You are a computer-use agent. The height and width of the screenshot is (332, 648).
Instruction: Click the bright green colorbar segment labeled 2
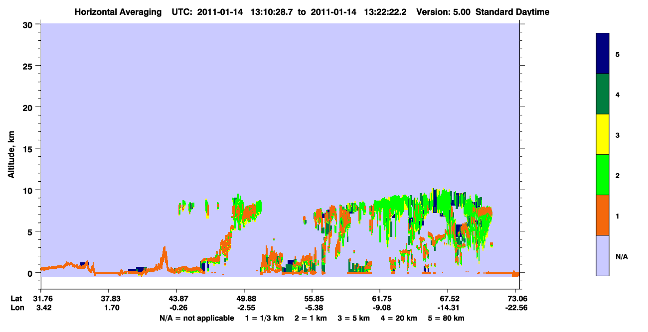603,175
